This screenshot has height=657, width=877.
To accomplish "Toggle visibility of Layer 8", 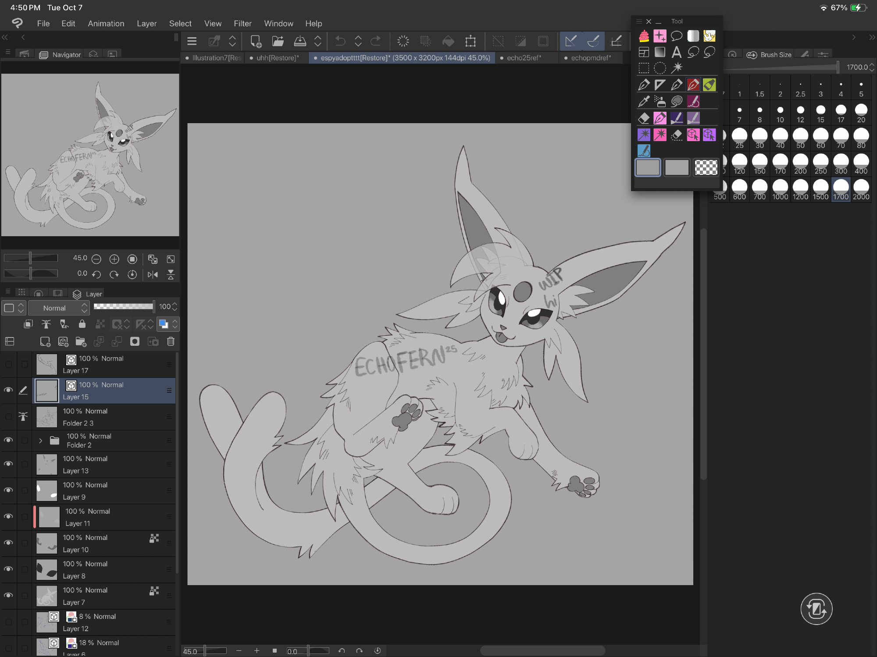I will point(8,569).
